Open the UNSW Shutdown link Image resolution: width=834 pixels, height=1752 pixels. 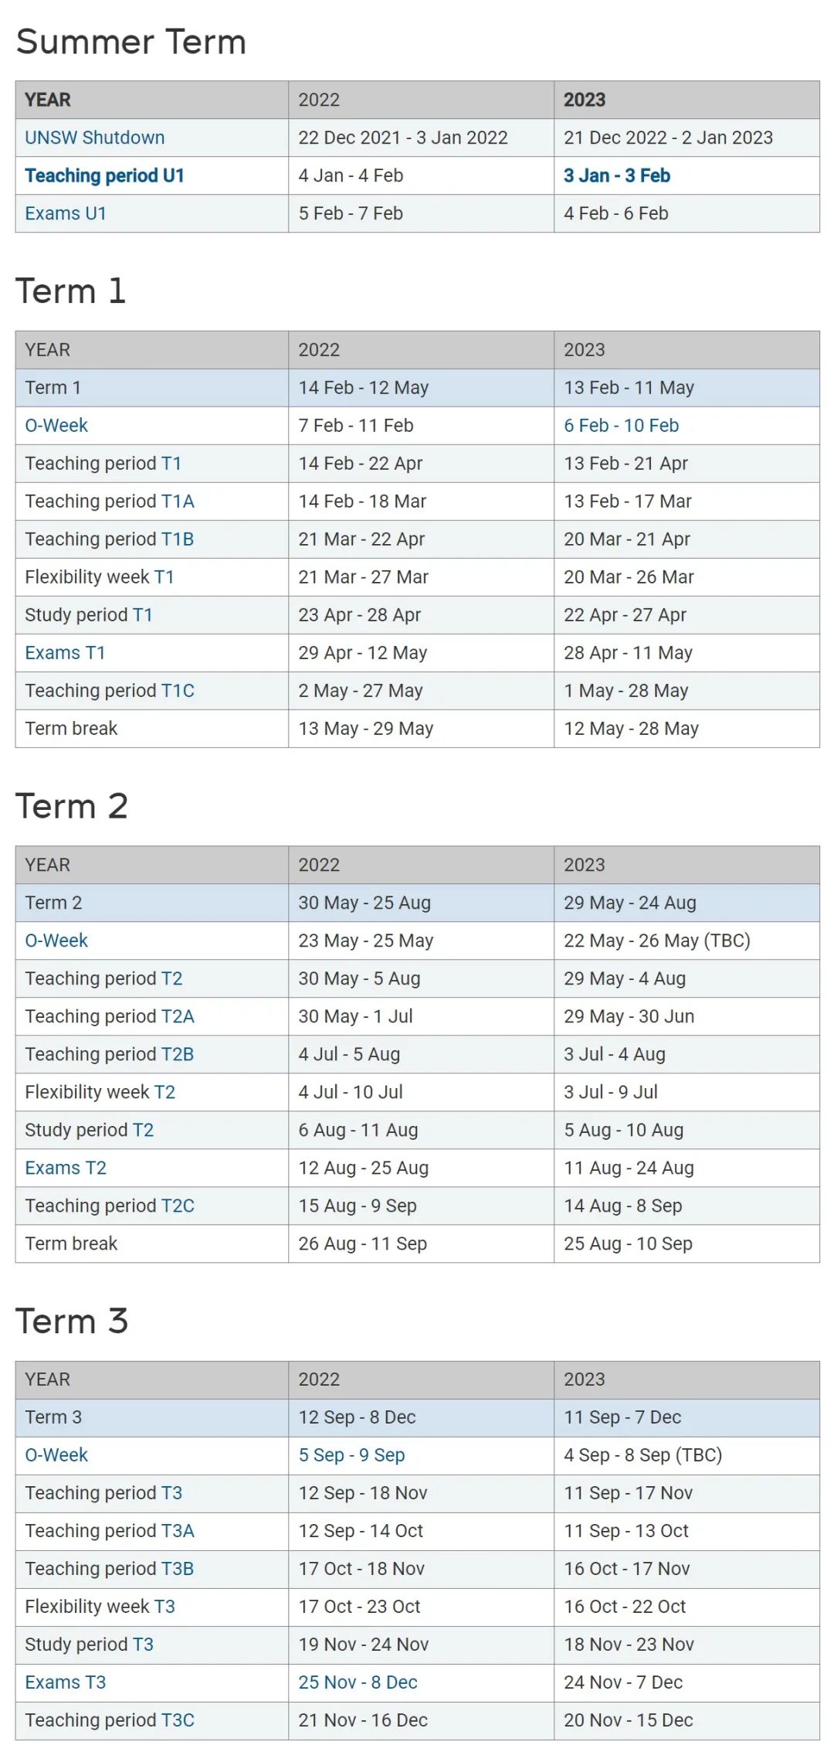coord(94,138)
